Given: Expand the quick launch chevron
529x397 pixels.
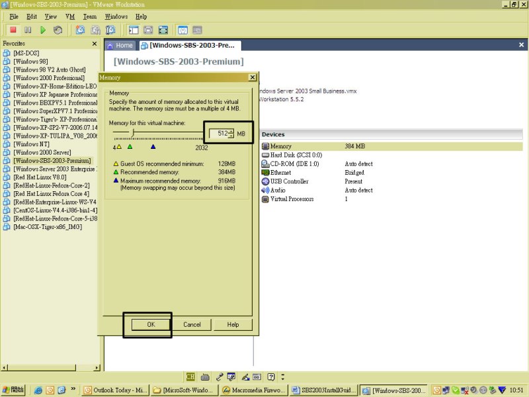Looking at the screenshot, I should 73,389.
